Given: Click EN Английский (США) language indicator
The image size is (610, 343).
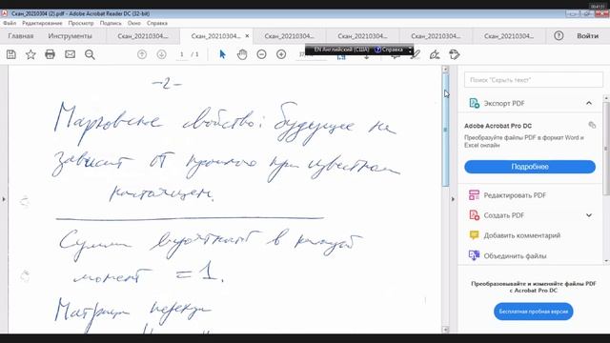Looking at the screenshot, I should click(341, 50).
